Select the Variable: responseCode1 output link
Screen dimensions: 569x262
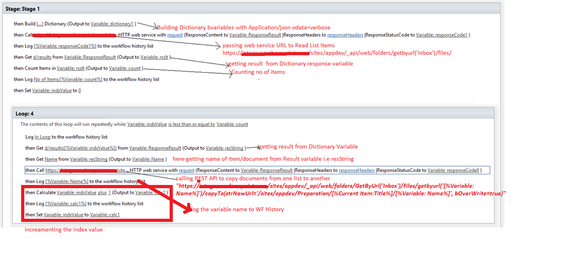[442, 35]
